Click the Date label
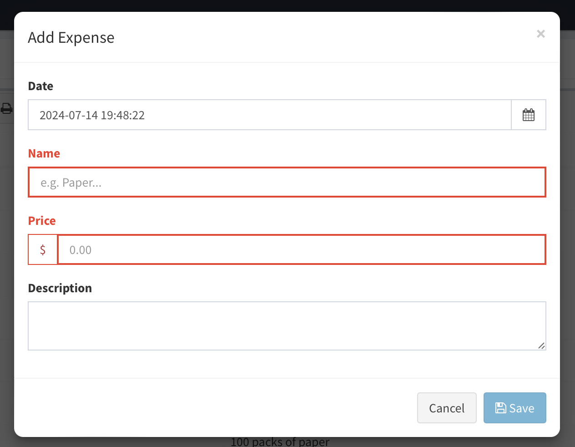575x447 pixels. (40, 86)
